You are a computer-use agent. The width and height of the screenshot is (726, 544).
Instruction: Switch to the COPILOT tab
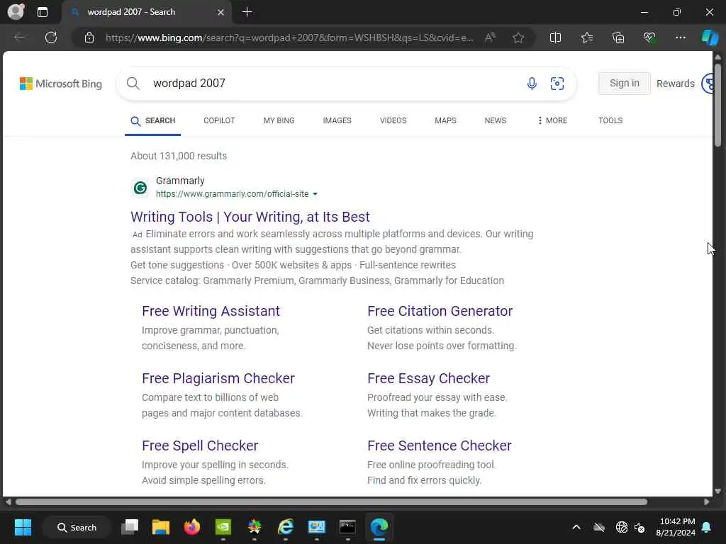click(x=219, y=120)
